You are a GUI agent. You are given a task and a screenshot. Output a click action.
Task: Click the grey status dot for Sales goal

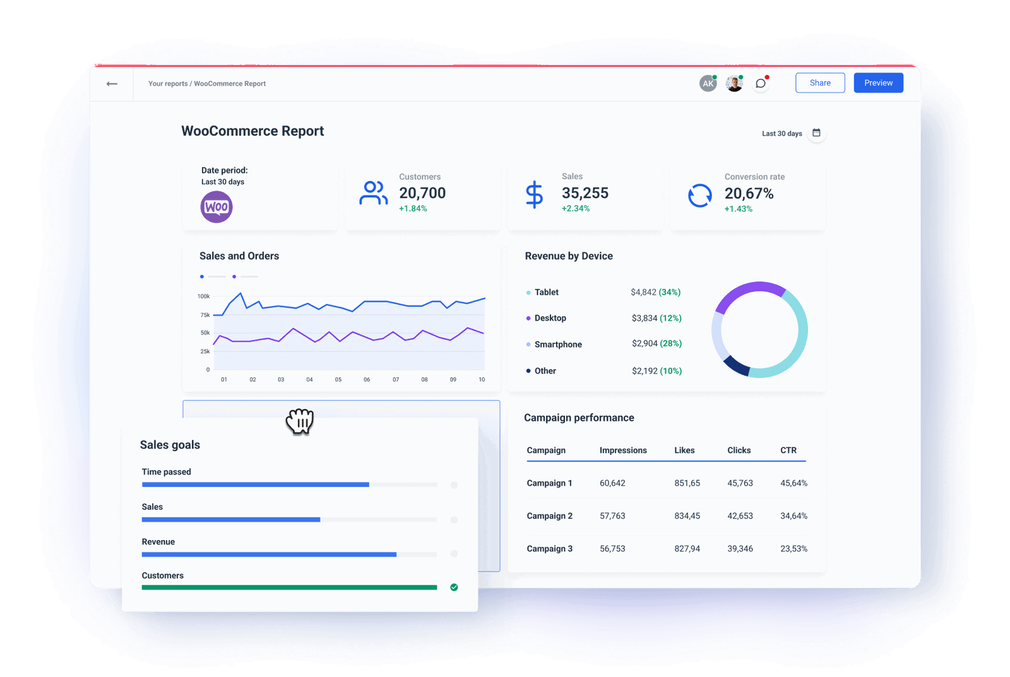(x=454, y=520)
